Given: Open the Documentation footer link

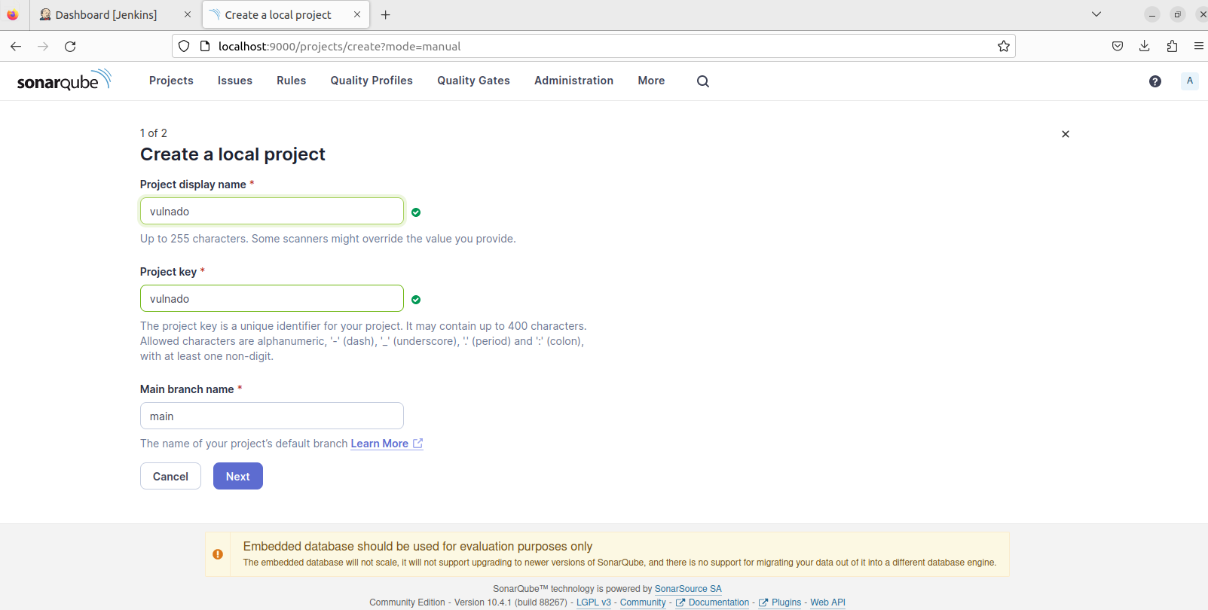Looking at the screenshot, I should coord(713,602).
